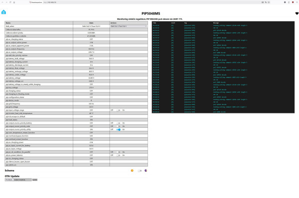299x198 pixels.
Task: Click the browser back arrow
Action: click(2, 2)
